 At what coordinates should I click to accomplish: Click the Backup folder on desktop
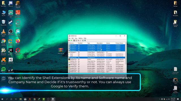click(175, 4)
